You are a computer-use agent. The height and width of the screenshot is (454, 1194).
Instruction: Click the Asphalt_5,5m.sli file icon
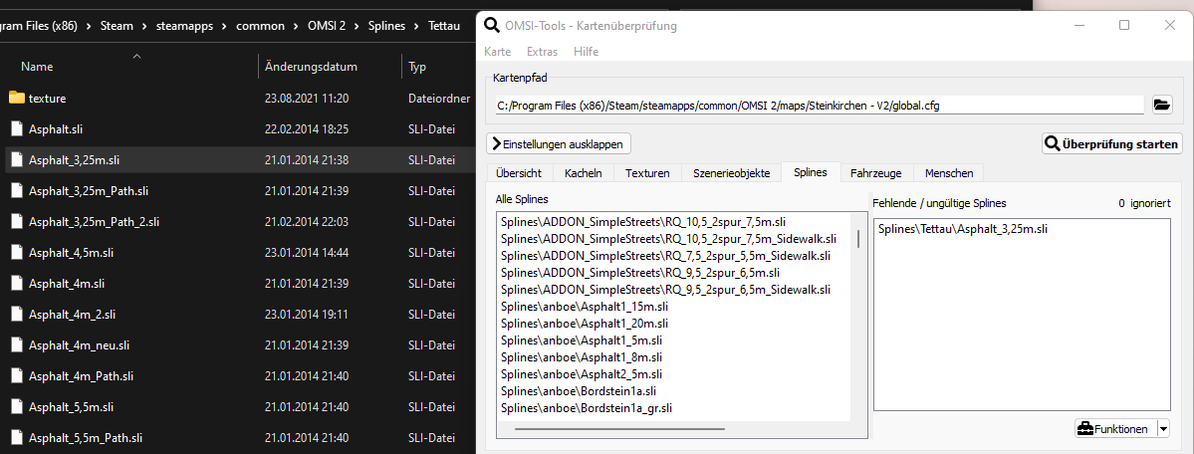coord(16,407)
